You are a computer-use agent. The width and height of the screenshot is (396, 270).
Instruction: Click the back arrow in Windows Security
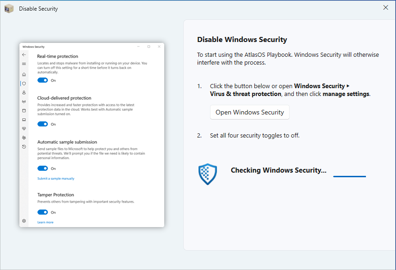(24, 54)
